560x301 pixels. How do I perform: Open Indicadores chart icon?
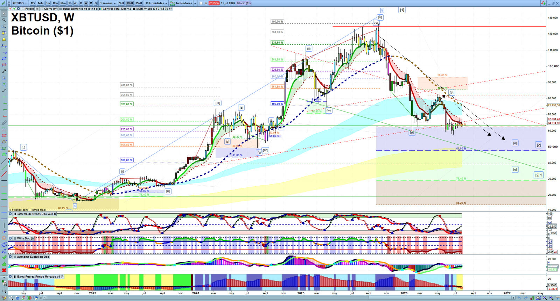[x=173, y=3]
